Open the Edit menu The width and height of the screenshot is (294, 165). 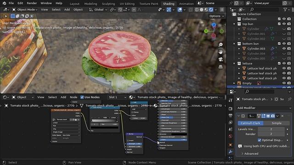[20, 3]
